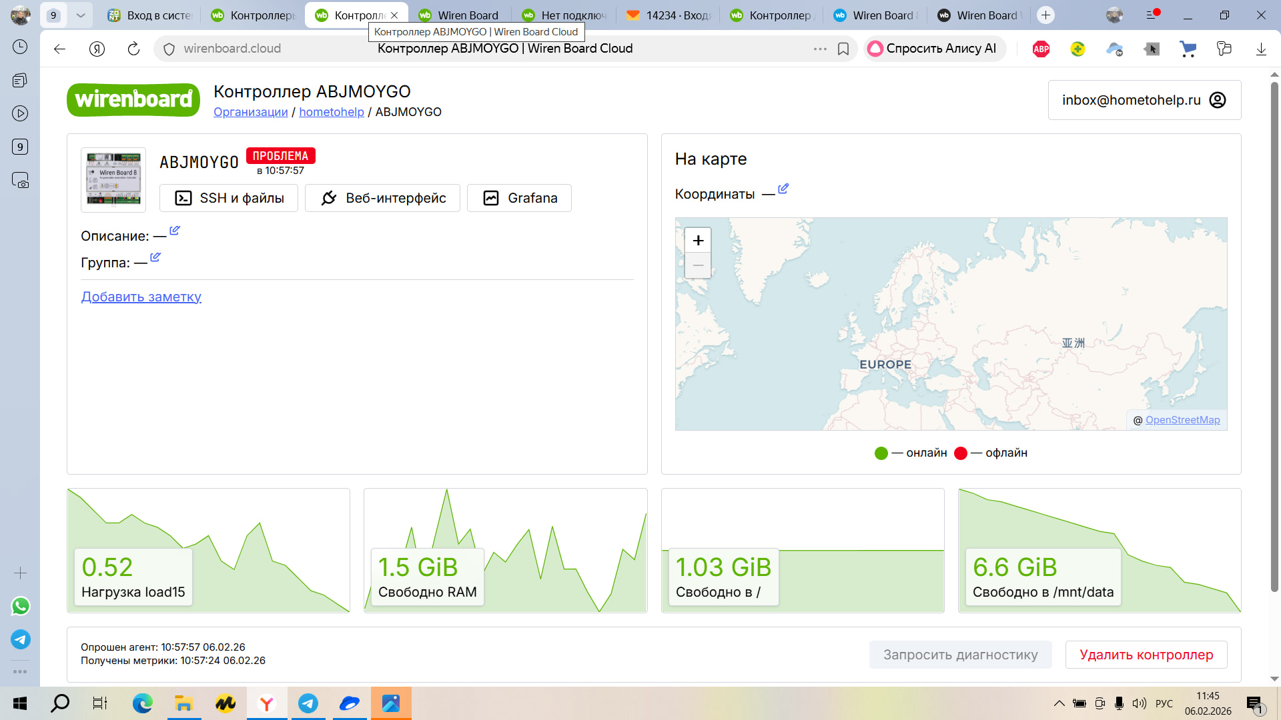Open the three-dots menu in address bar
This screenshot has width=1281, height=720.
point(820,49)
